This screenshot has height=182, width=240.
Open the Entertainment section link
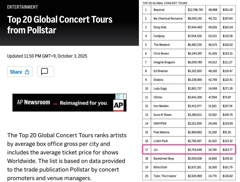coord(22,7)
